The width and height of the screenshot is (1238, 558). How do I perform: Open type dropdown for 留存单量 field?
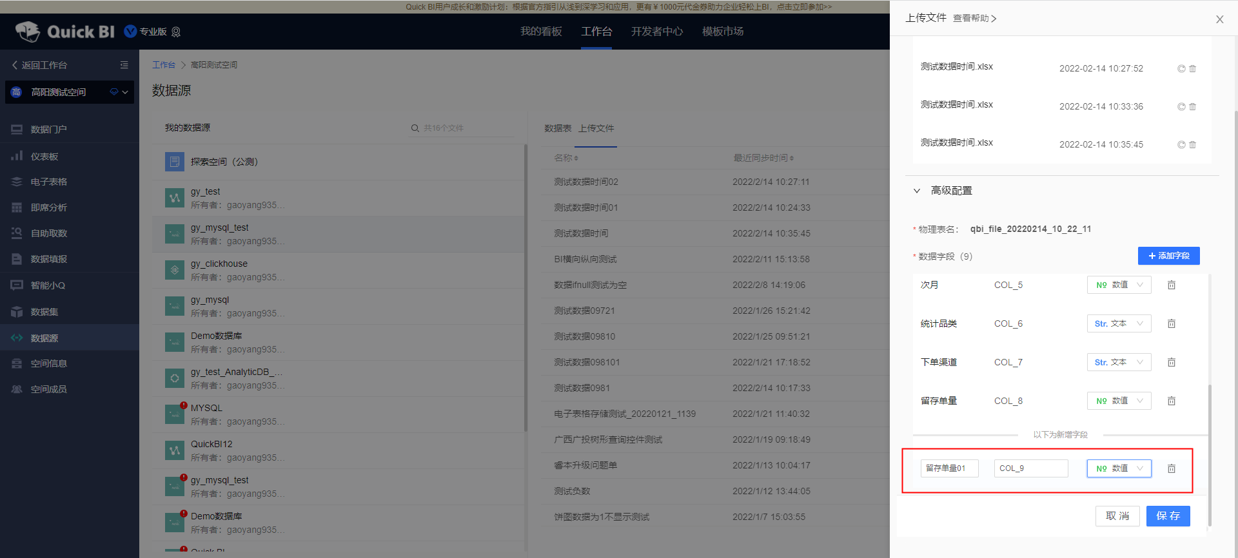pyautogui.click(x=1119, y=401)
